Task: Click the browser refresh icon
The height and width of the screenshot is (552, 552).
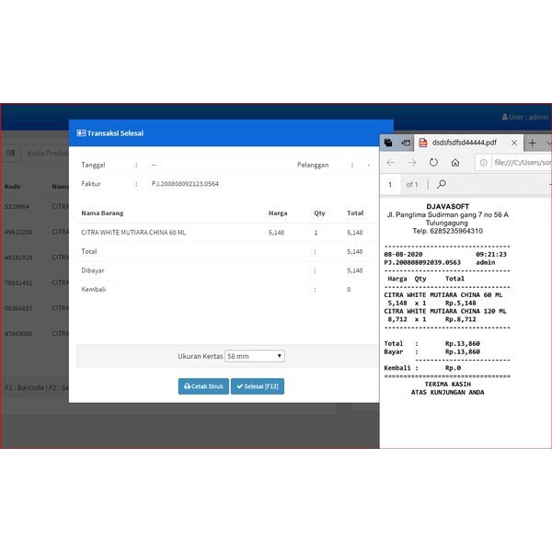Action: [x=433, y=163]
